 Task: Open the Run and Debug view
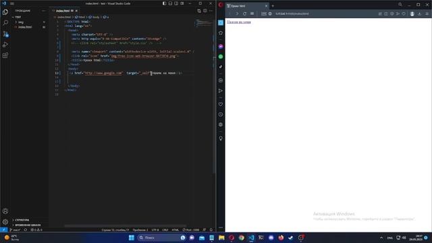[5, 45]
